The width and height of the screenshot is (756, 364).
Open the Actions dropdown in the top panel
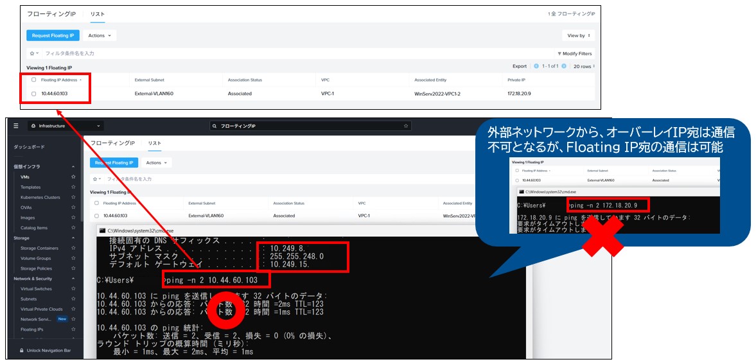(x=99, y=35)
